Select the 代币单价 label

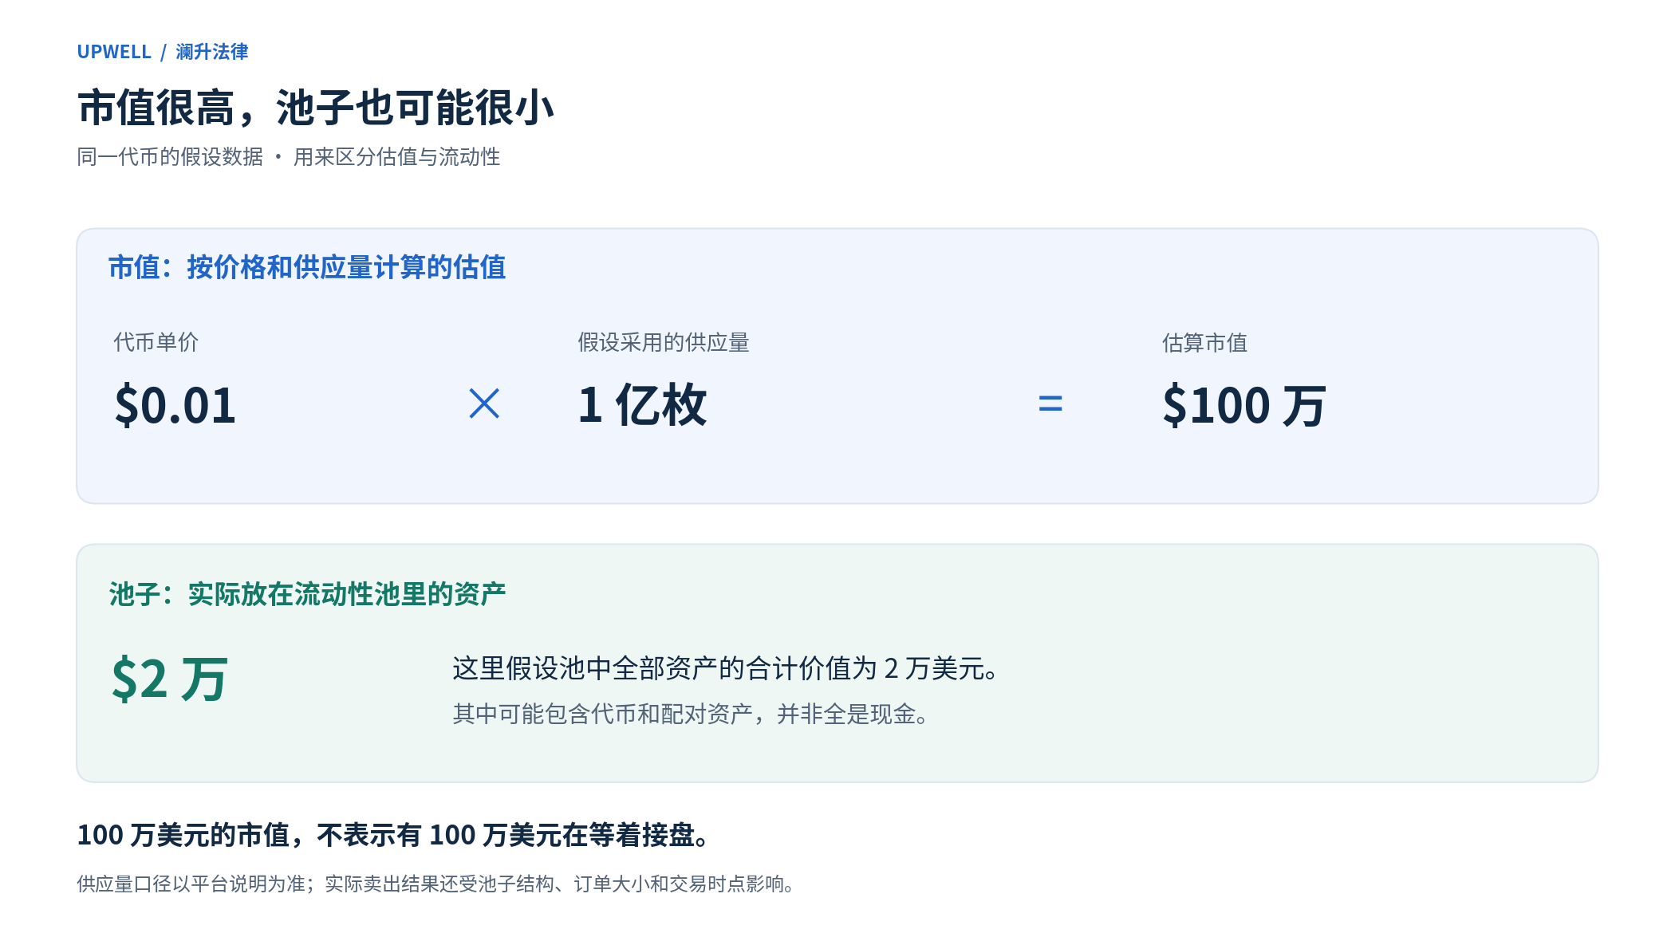(156, 342)
